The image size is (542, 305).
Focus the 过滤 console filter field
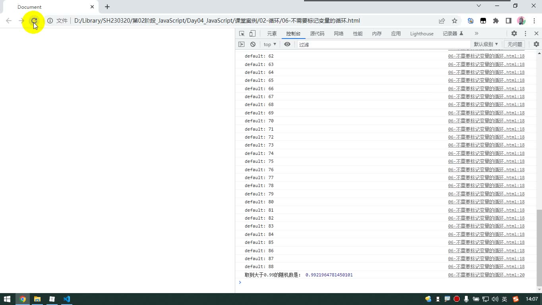coord(383,44)
